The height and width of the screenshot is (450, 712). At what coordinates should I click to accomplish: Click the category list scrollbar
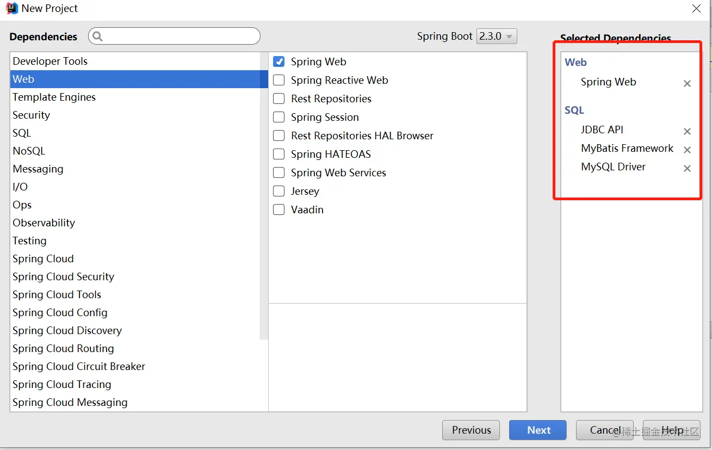coord(264,196)
